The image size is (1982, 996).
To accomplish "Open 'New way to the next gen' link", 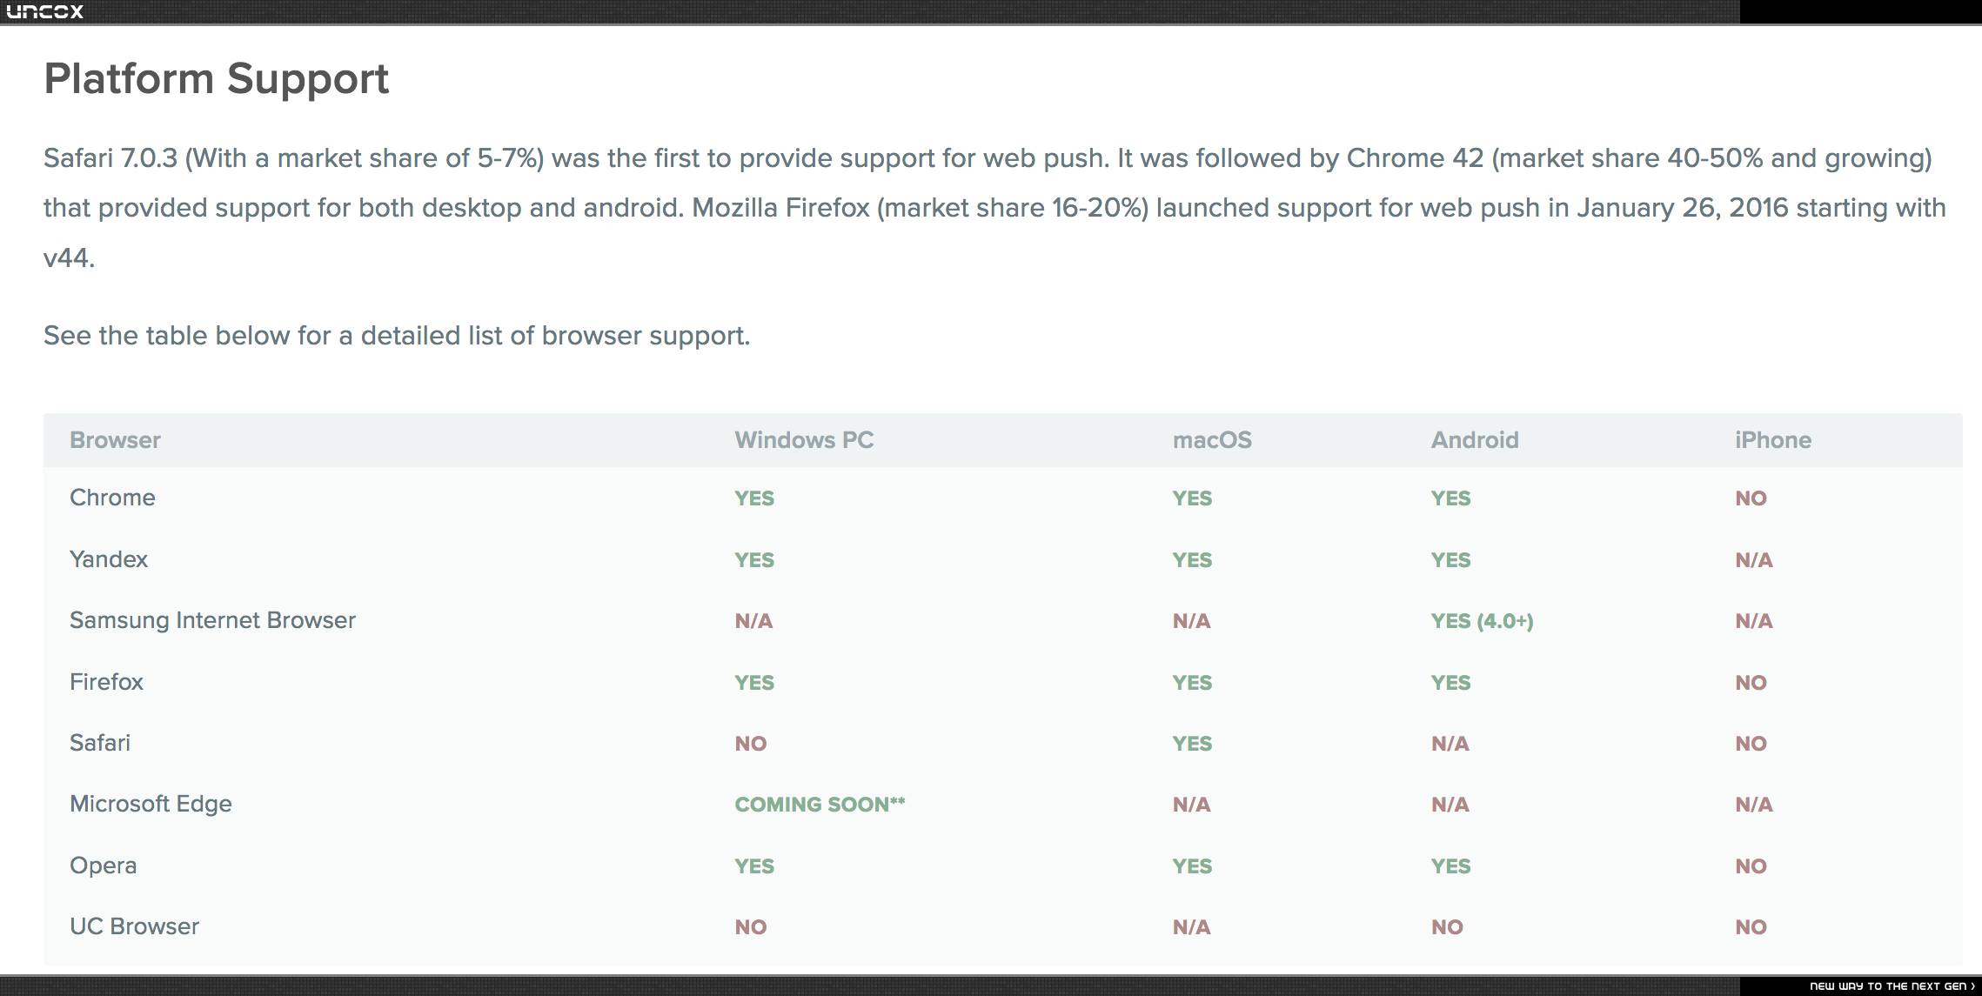I will click(1892, 986).
